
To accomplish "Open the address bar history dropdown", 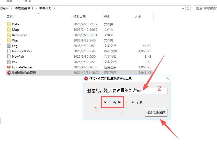I will click(x=183, y=8).
